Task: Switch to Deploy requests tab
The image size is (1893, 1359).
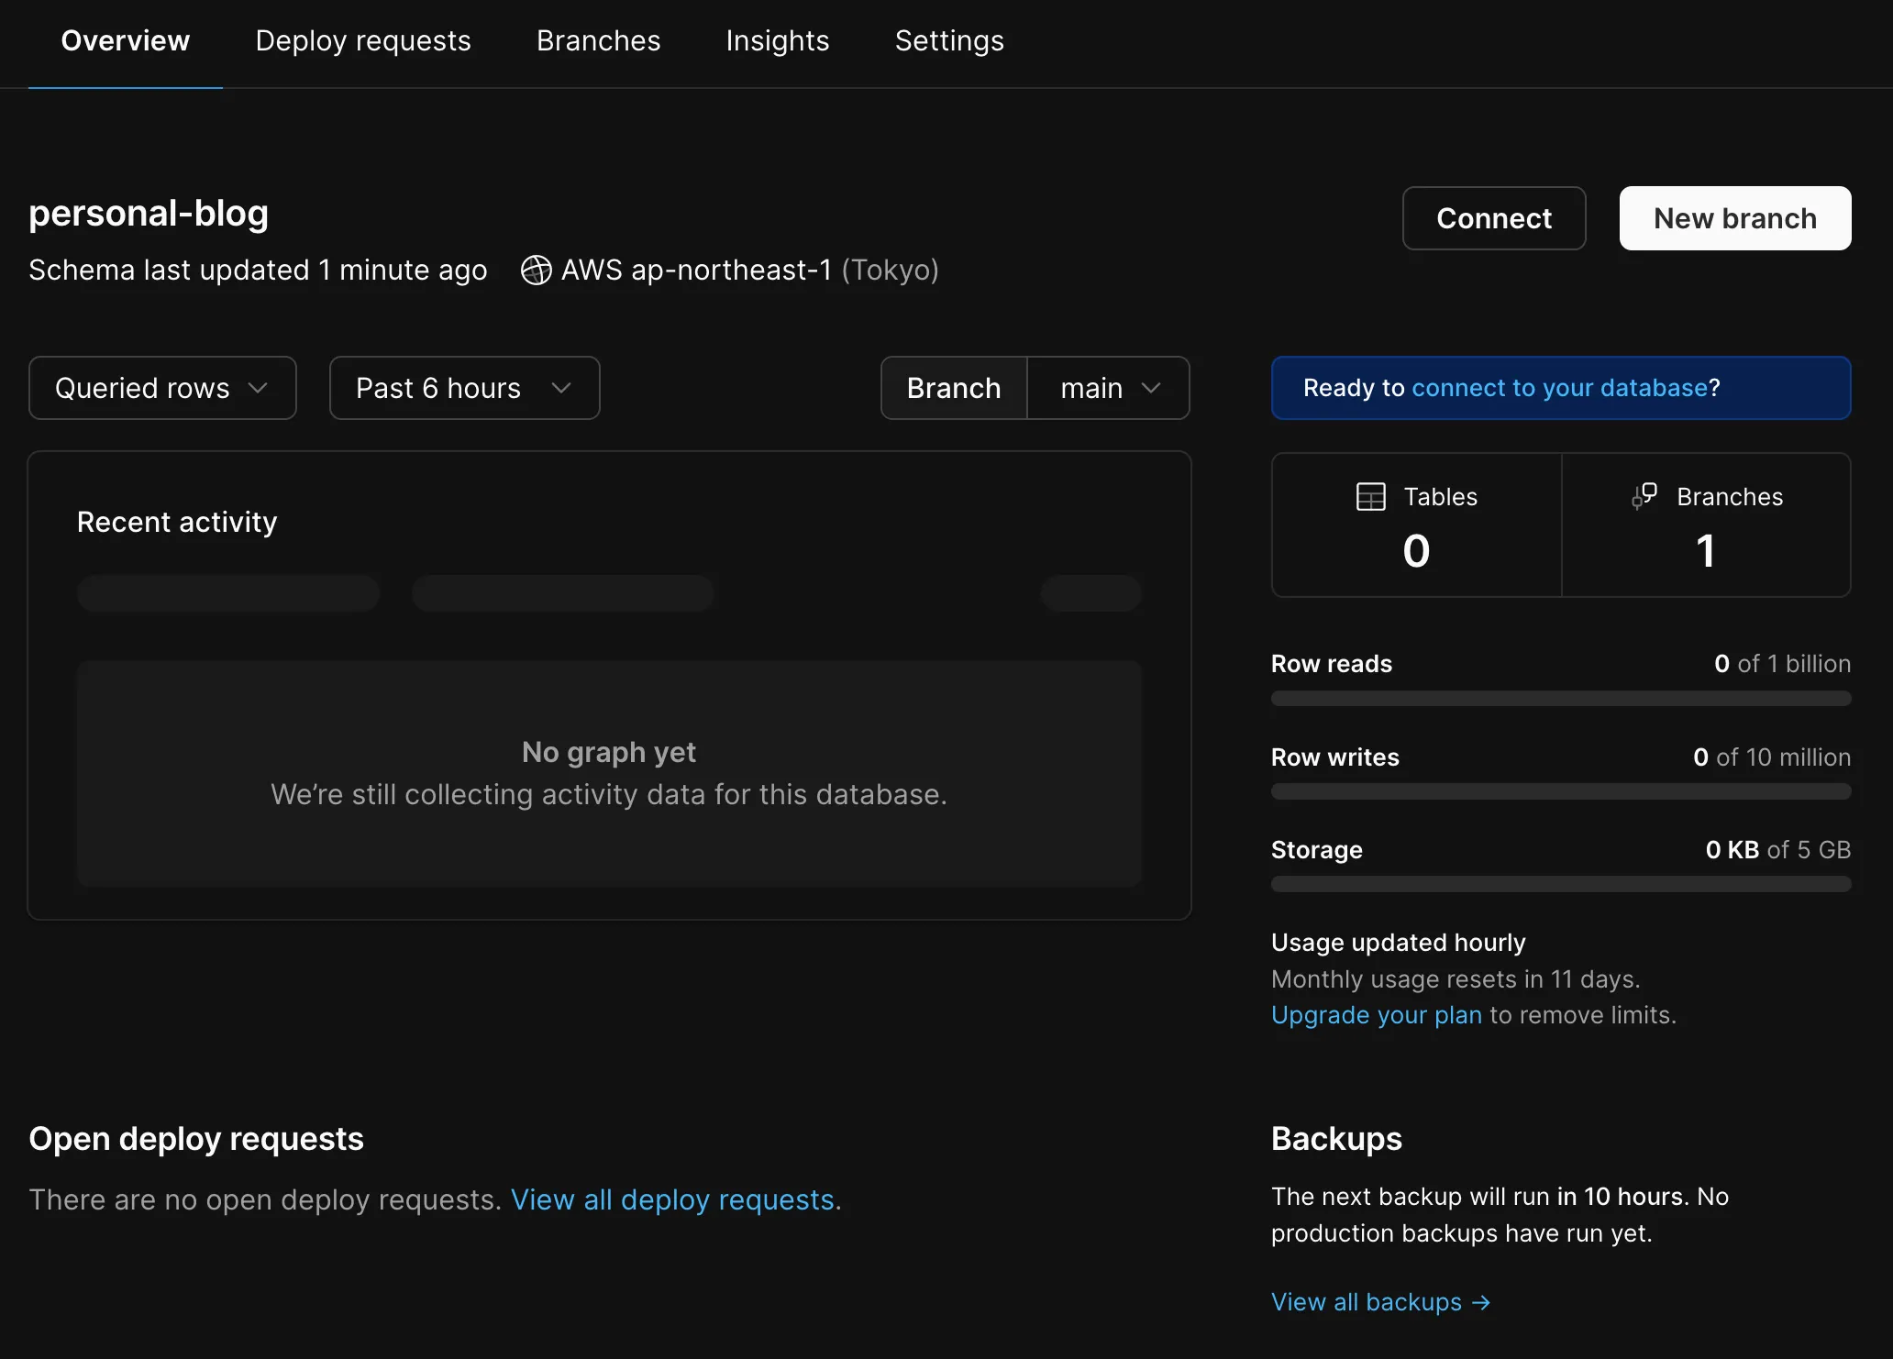Action: pyautogui.click(x=363, y=41)
